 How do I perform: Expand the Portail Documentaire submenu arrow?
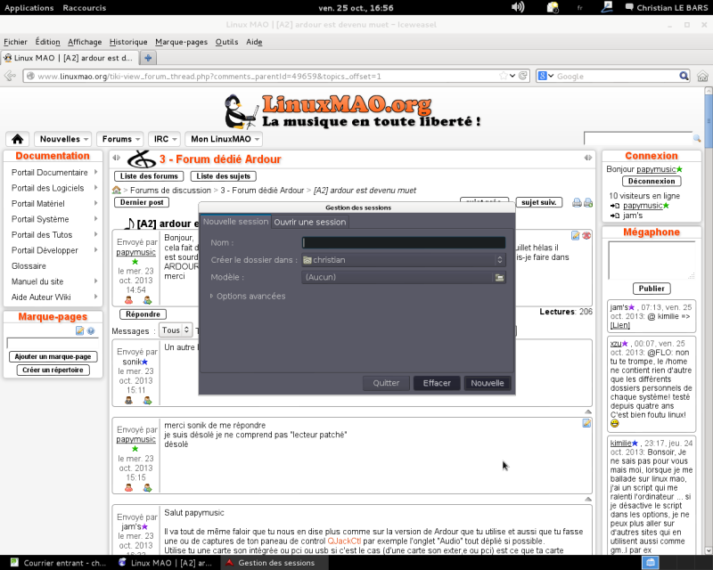click(96, 172)
